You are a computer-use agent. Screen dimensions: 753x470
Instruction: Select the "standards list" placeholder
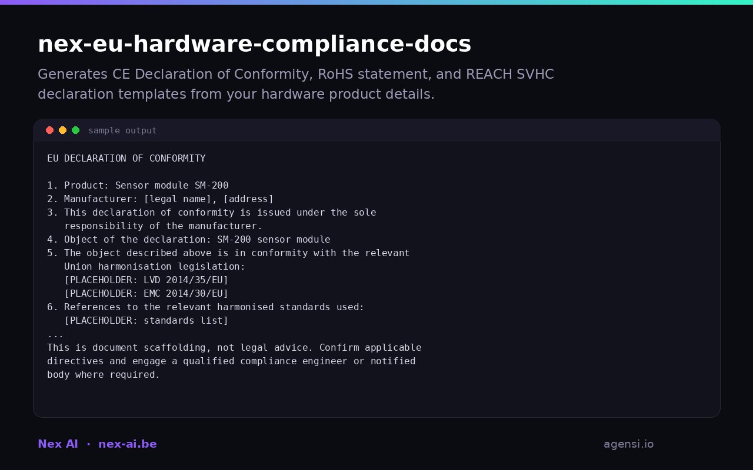146,321
